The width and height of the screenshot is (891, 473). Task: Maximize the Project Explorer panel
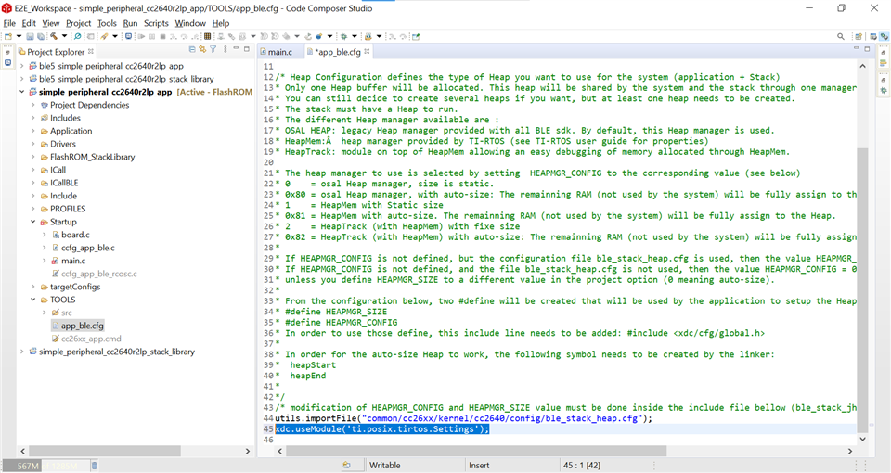[x=247, y=49]
